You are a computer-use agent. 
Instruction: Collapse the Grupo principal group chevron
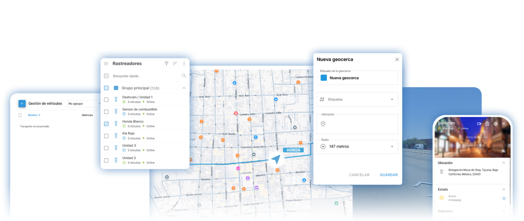(x=184, y=88)
